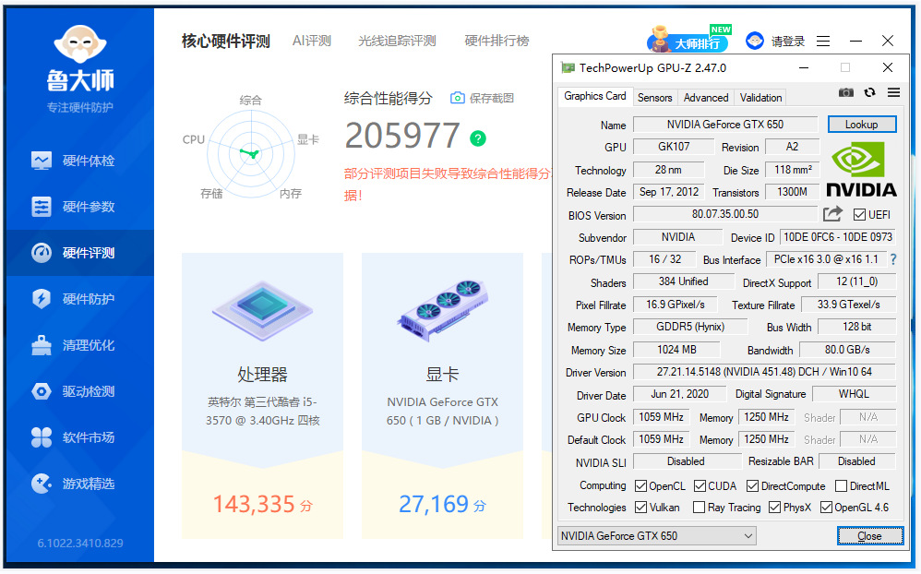Click the BIOS export share icon
Viewport: 921px width, 574px height.
(x=832, y=214)
